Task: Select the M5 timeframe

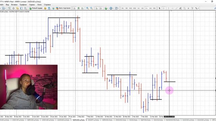Action: [x=127, y=8]
